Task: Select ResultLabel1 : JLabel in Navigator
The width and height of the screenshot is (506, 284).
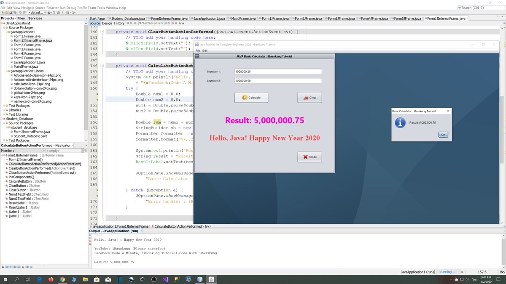Action: (24, 207)
